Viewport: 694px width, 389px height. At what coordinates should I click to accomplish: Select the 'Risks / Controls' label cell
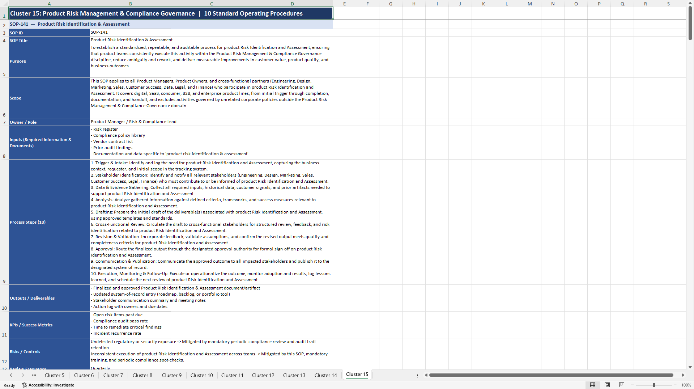click(x=49, y=352)
